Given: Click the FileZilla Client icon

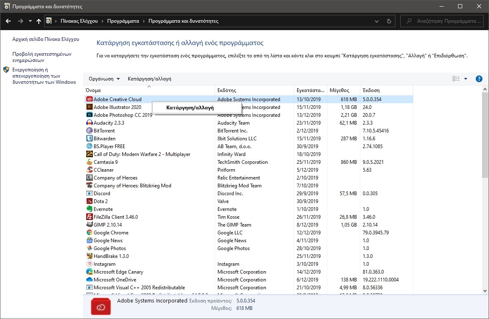Looking at the screenshot, I should [89, 217].
